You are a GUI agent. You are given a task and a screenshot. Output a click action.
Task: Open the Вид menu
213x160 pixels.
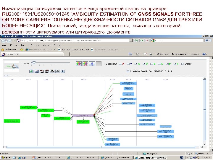pyautogui.click(x=23, y=45)
